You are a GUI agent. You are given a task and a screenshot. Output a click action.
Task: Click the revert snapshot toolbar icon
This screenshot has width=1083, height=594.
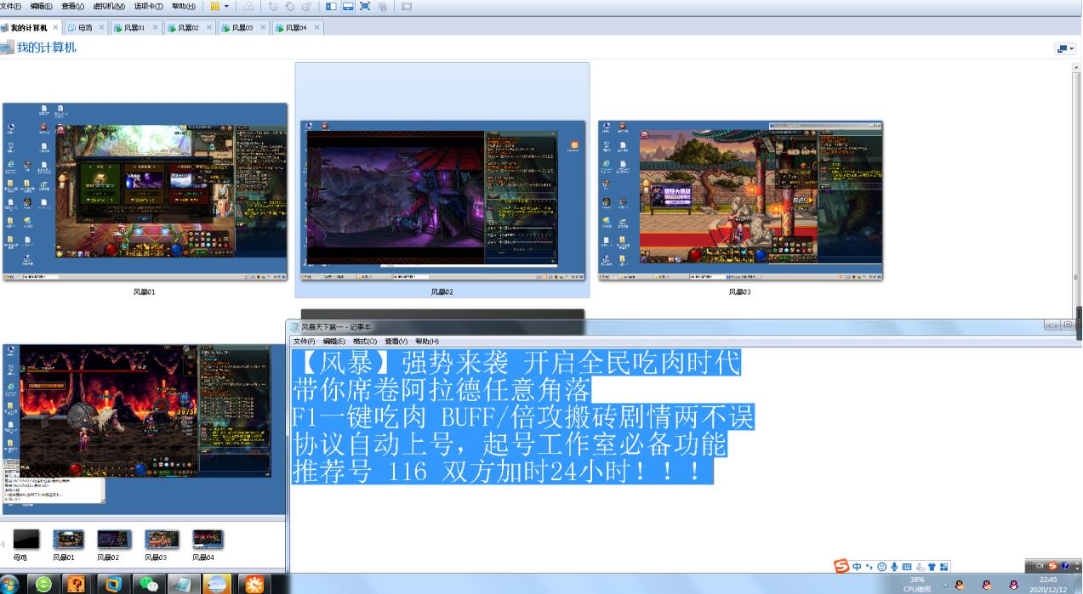point(290,6)
